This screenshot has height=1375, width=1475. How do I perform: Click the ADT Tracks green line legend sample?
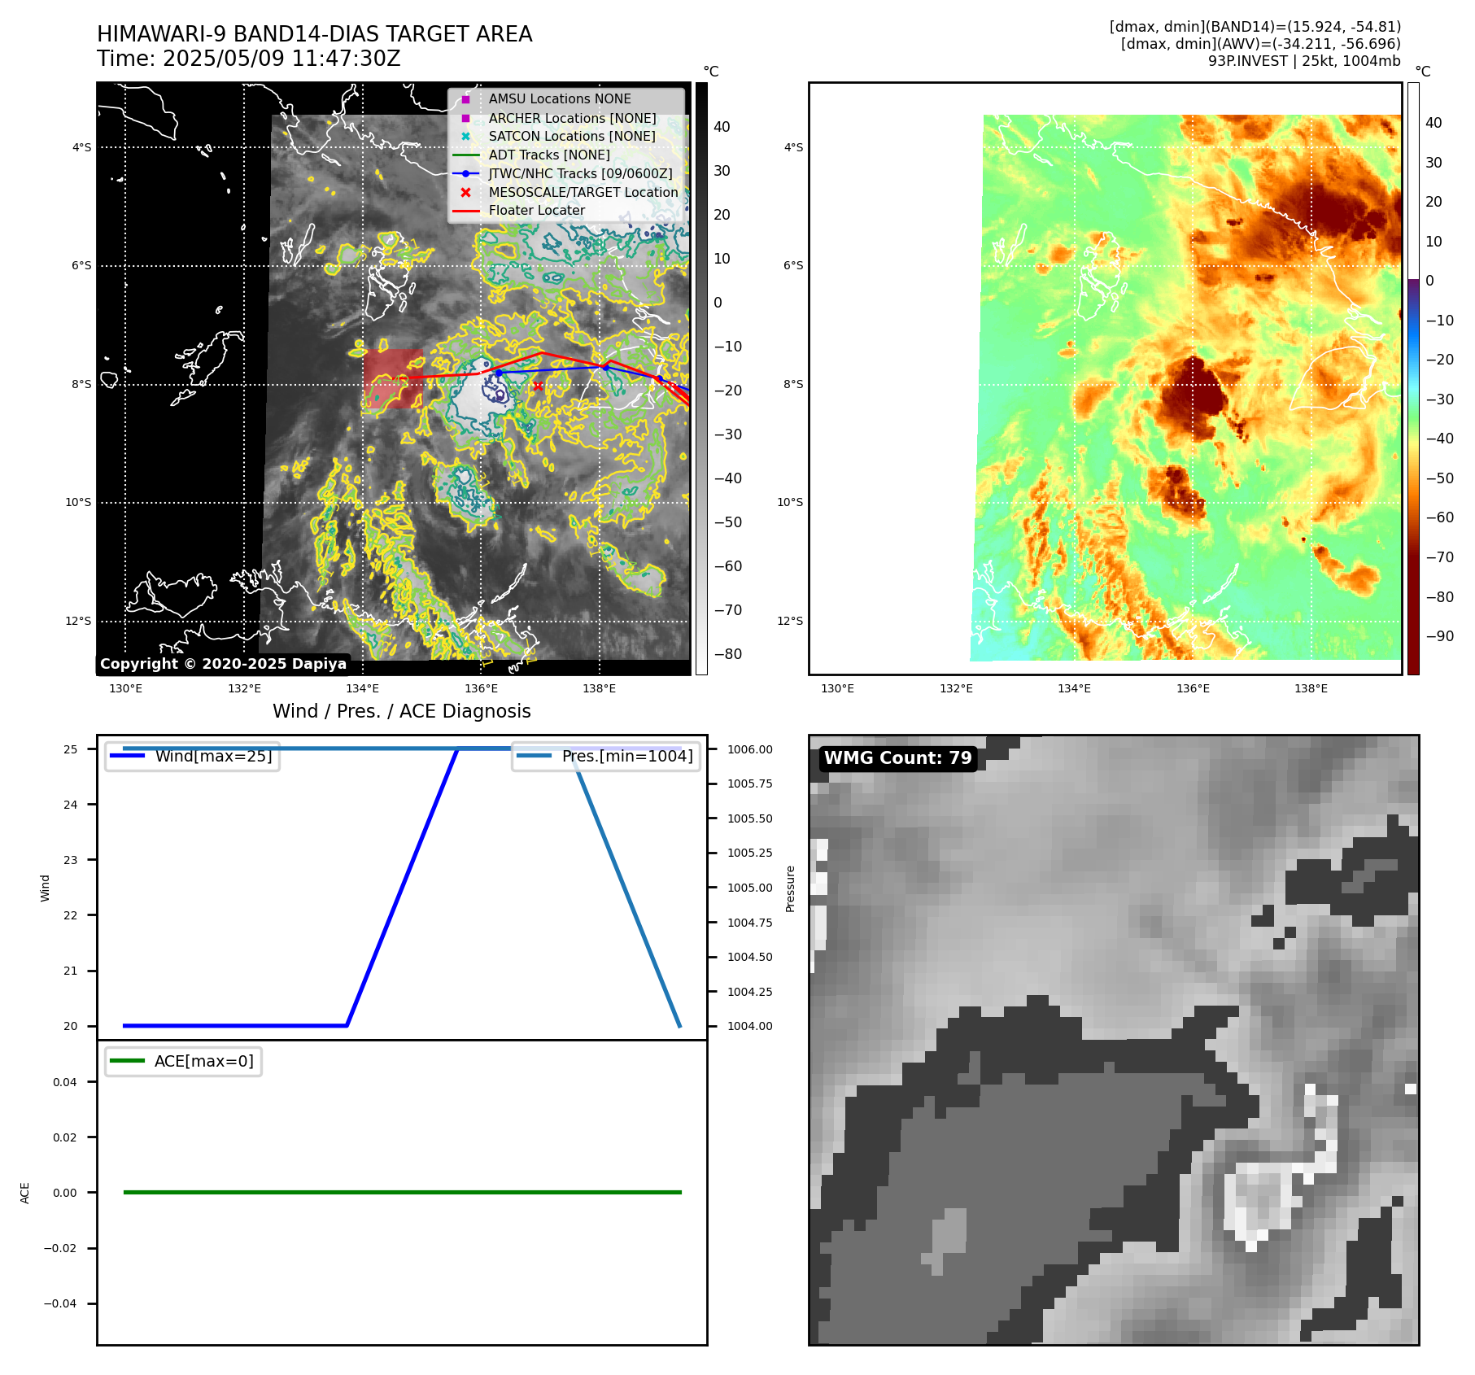coord(466,155)
